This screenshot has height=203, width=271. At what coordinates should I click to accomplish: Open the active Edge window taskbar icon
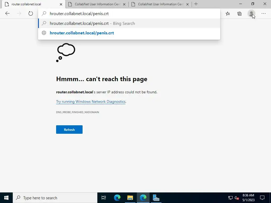pyautogui.click(x=143, y=198)
